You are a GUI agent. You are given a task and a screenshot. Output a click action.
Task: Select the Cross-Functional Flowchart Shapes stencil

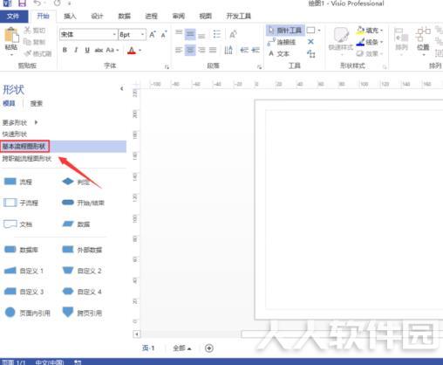(x=27, y=159)
